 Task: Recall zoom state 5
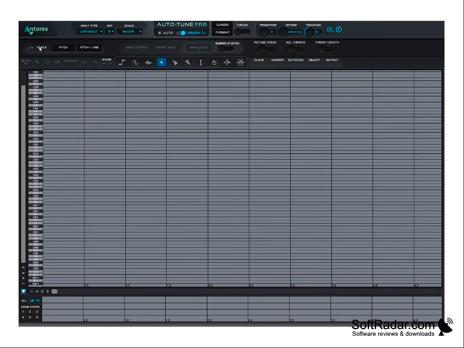click(30, 317)
